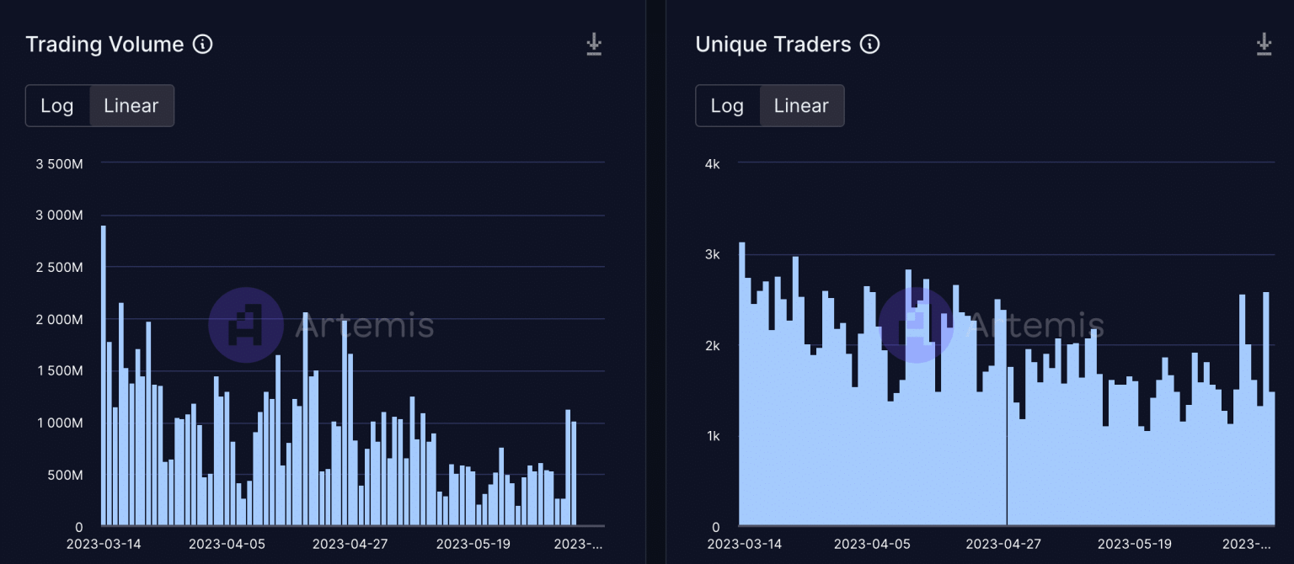Click the Unique Traders chart title
1294x564 pixels.
click(773, 45)
